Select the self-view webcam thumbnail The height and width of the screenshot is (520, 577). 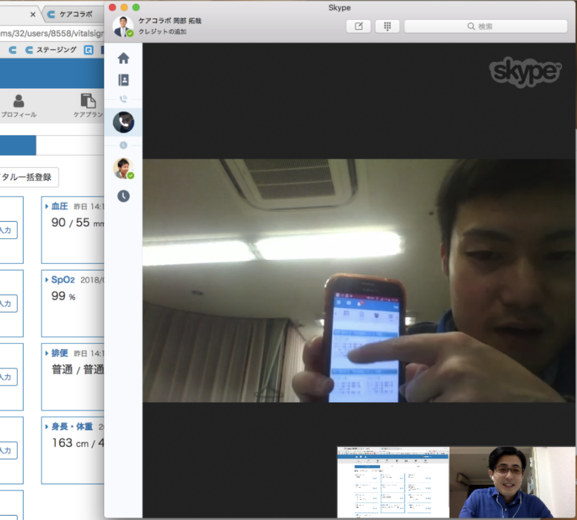tap(513, 482)
